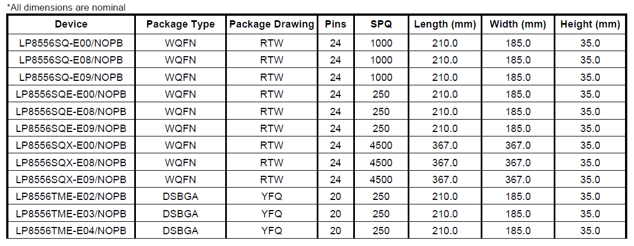The height and width of the screenshot is (246, 634).
Task: Select the 367.0 length of LP8556SQX-E09
Action: pos(445,180)
